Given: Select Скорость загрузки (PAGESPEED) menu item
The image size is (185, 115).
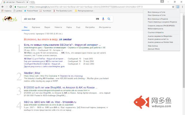Looking at the screenshot, I should pyautogui.click(x=161, y=26).
